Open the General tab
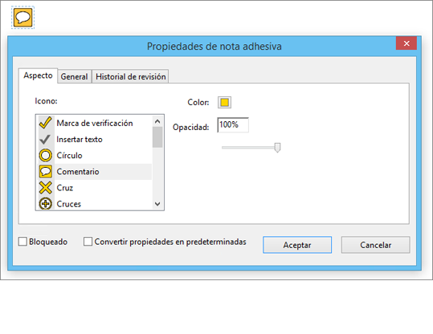433x334 pixels. [74, 76]
